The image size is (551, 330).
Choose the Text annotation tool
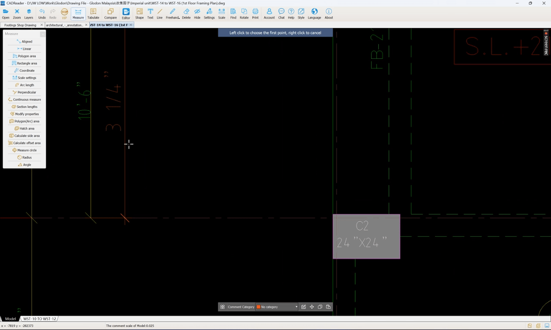point(150,13)
